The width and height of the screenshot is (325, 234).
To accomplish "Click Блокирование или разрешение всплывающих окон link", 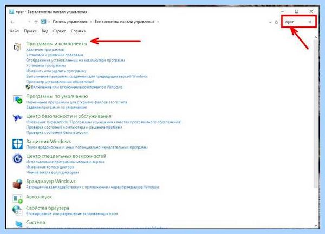I will pos(71,214).
